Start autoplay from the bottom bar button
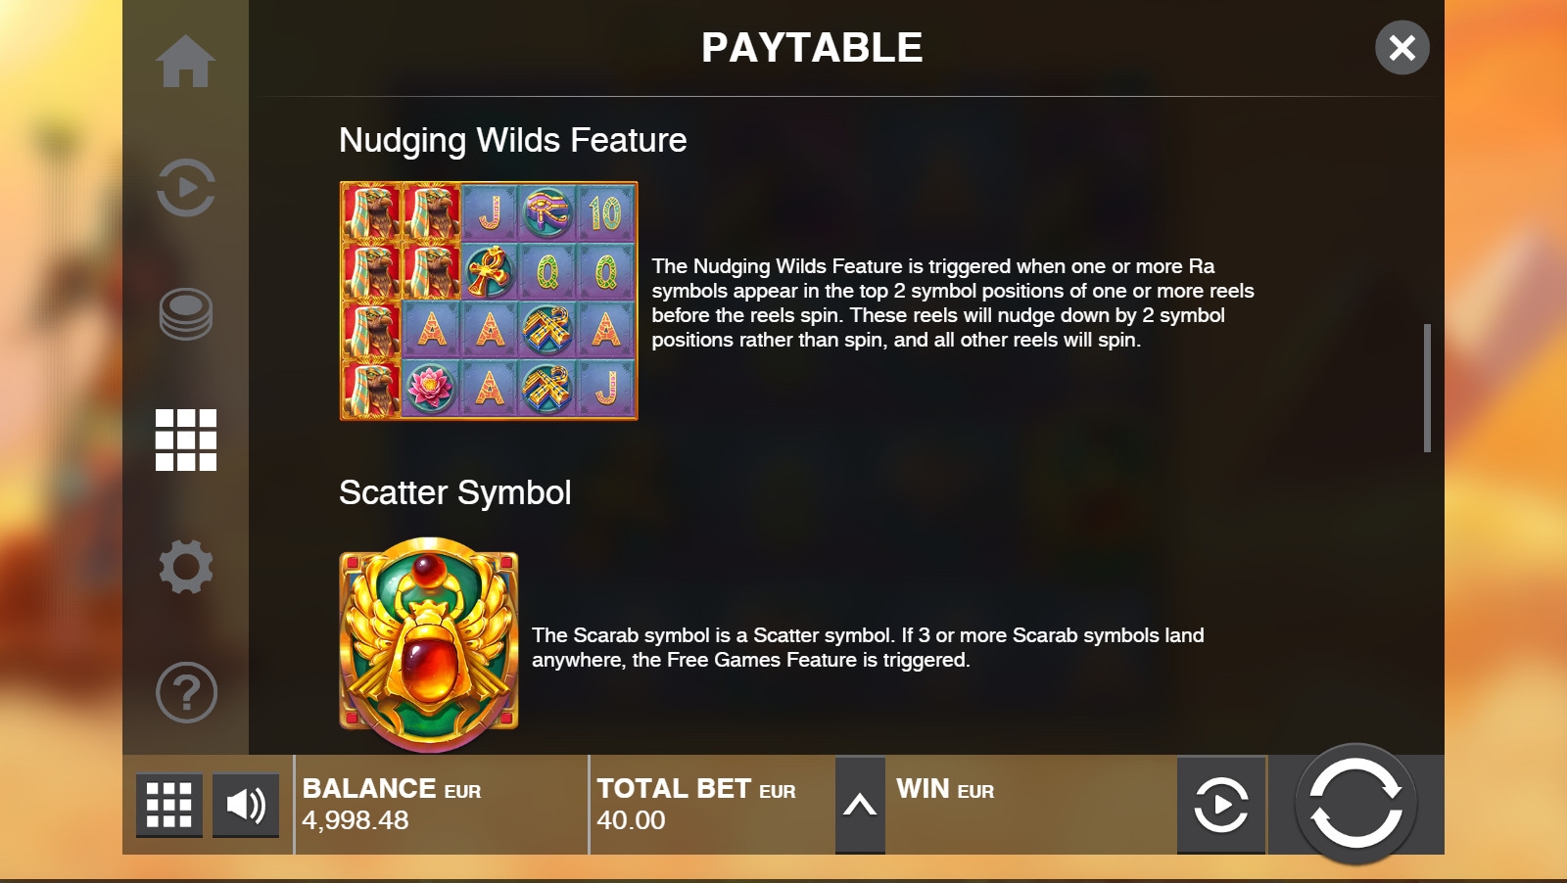1567x883 pixels. [1220, 805]
